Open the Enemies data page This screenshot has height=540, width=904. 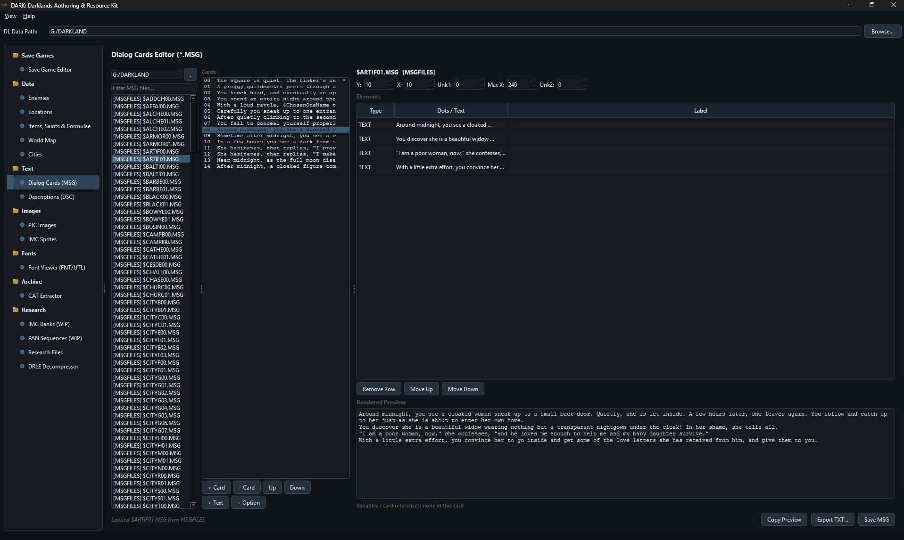click(39, 98)
